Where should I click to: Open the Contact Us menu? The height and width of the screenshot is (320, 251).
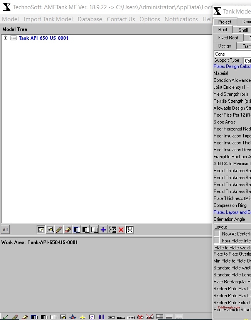pos(121,19)
